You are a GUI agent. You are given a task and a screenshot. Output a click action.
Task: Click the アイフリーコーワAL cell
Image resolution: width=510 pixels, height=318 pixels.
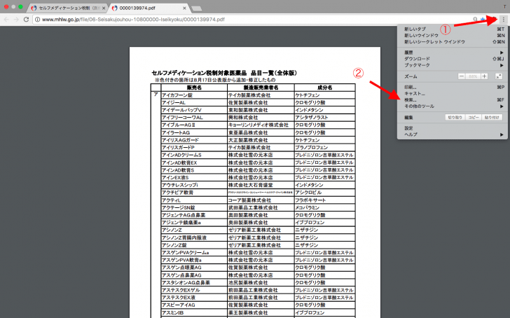click(x=194, y=118)
